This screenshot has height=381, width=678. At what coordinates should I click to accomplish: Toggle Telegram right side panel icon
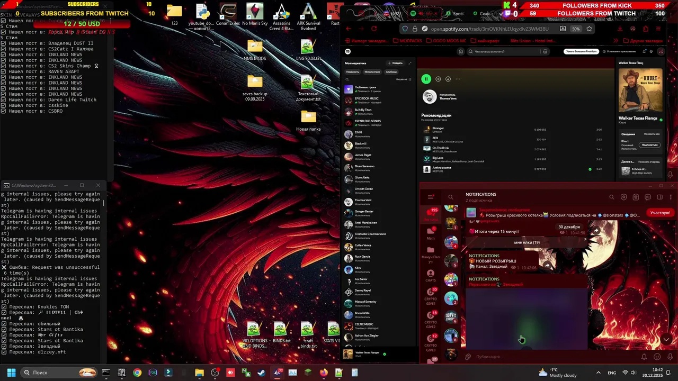pyautogui.click(x=660, y=197)
